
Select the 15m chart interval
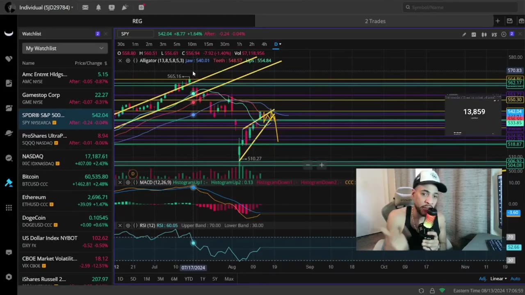(x=208, y=44)
